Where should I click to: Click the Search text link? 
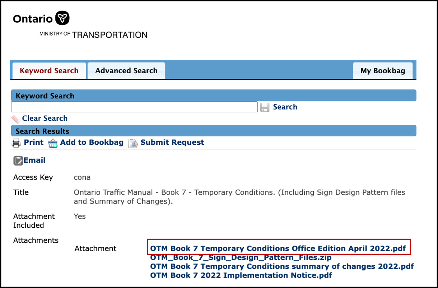285,107
